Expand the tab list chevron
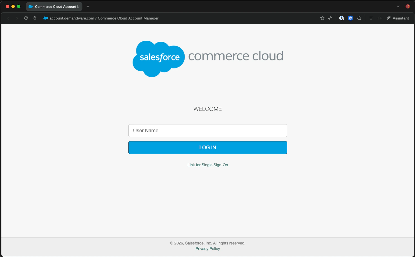 (398, 6)
